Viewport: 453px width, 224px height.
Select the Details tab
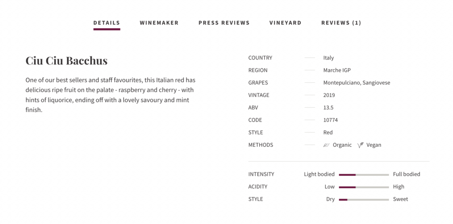click(x=107, y=23)
